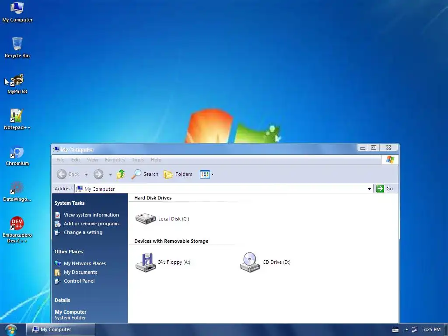Open the File menu
The height and width of the screenshot is (336, 448).
pyautogui.click(x=60, y=160)
